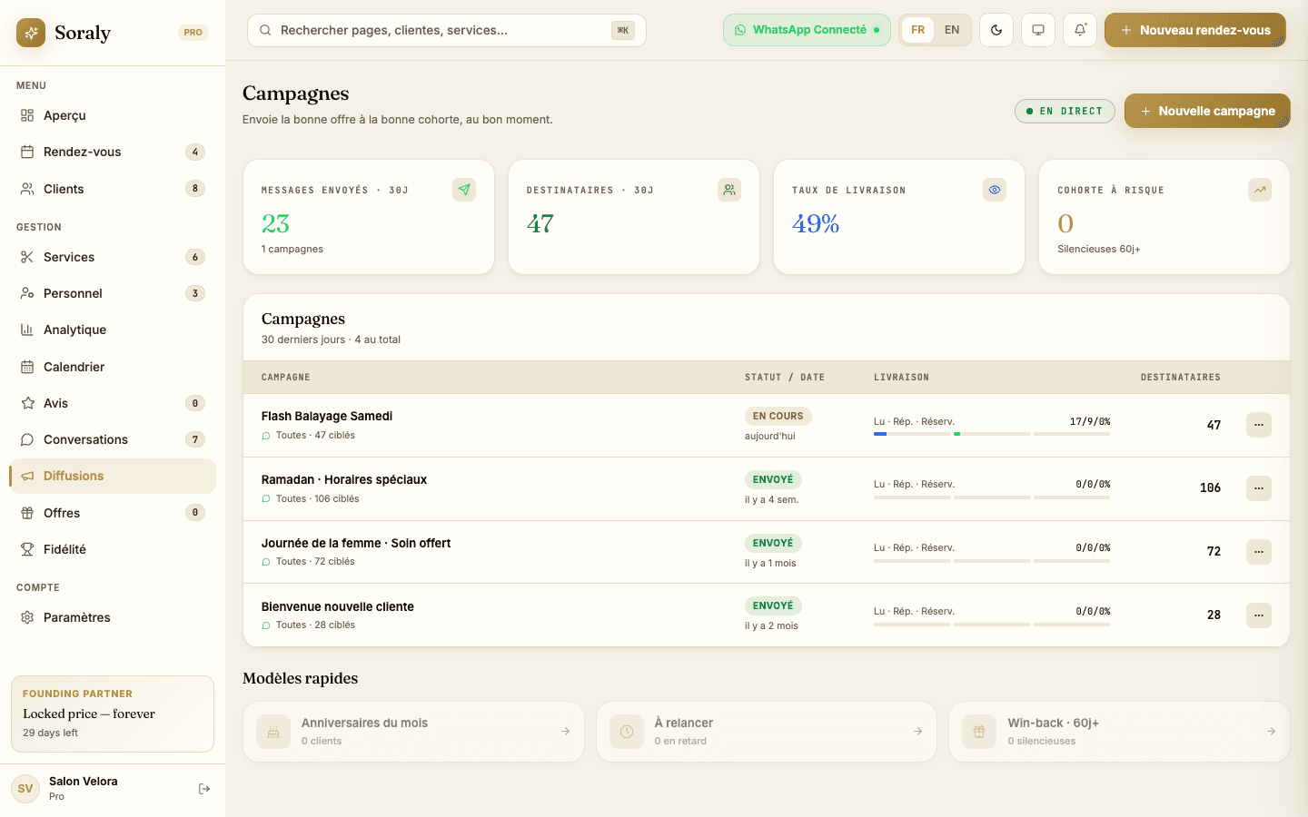Click the Soraly logo icon
The width and height of the screenshot is (1308, 817).
(x=31, y=33)
